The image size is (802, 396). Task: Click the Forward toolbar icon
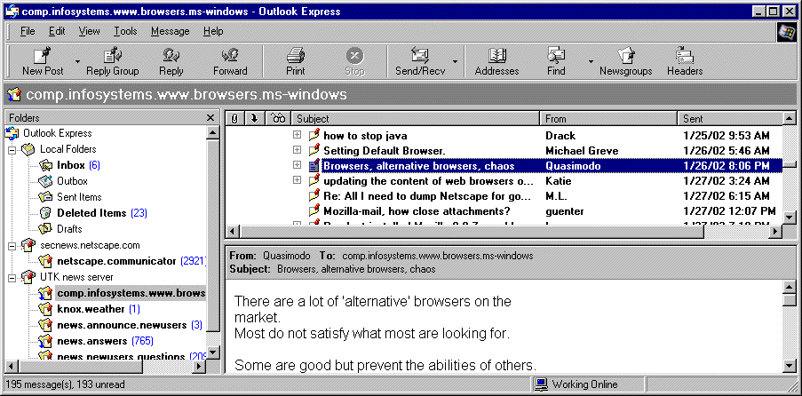click(230, 55)
